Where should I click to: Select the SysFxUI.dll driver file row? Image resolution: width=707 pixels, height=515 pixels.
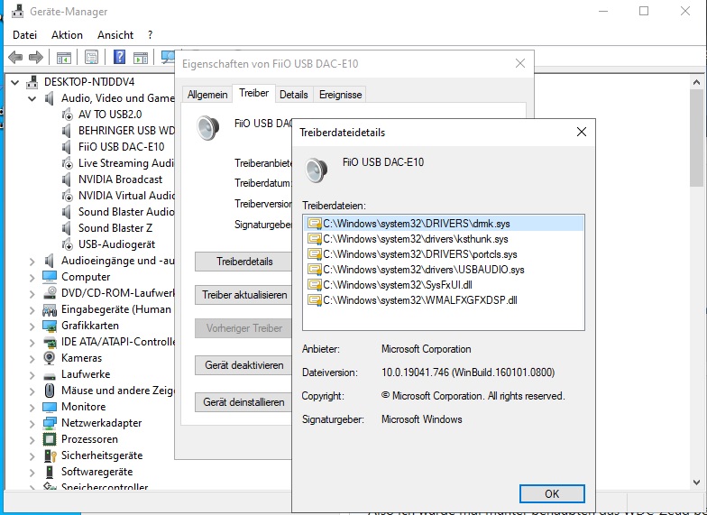pyautogui.click(x=444, y=285)
